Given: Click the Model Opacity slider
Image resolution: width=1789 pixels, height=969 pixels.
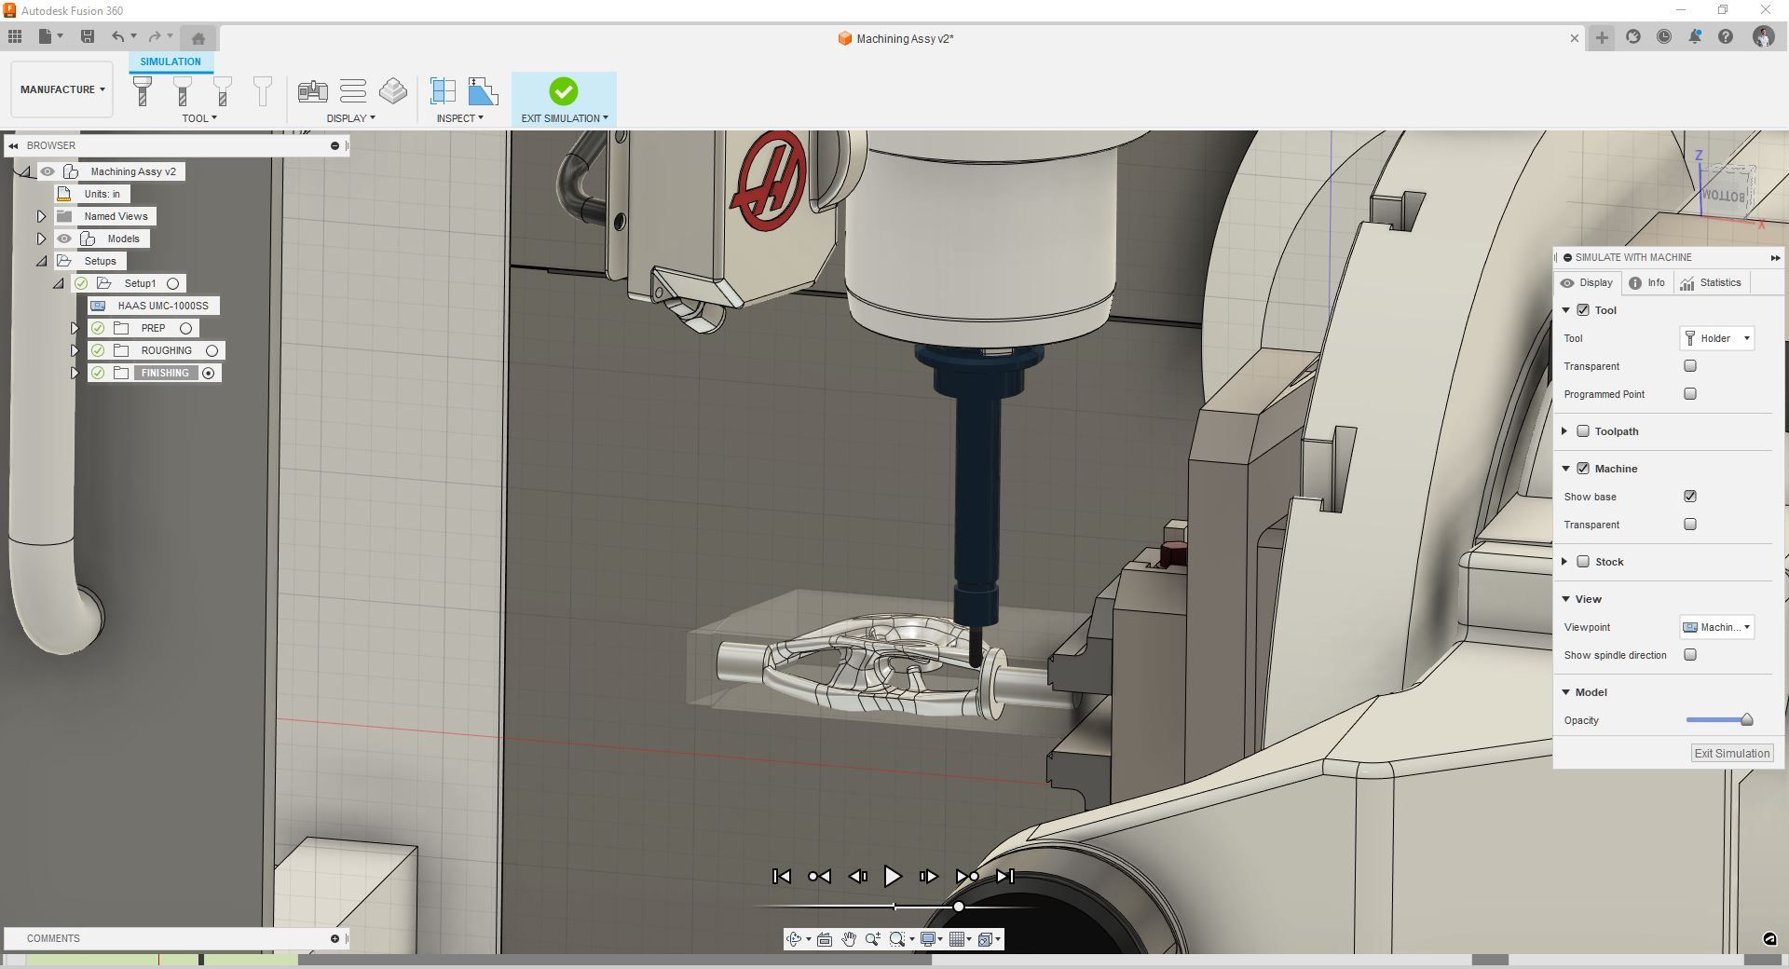Looking at the screenshot, I should tap(1719, 720).
